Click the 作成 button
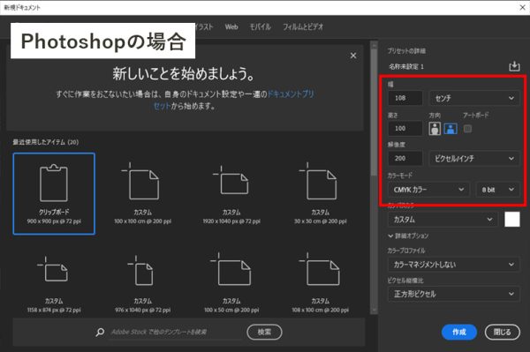Image resolution: width=530 pixels, height=352 pixels. 459,332
